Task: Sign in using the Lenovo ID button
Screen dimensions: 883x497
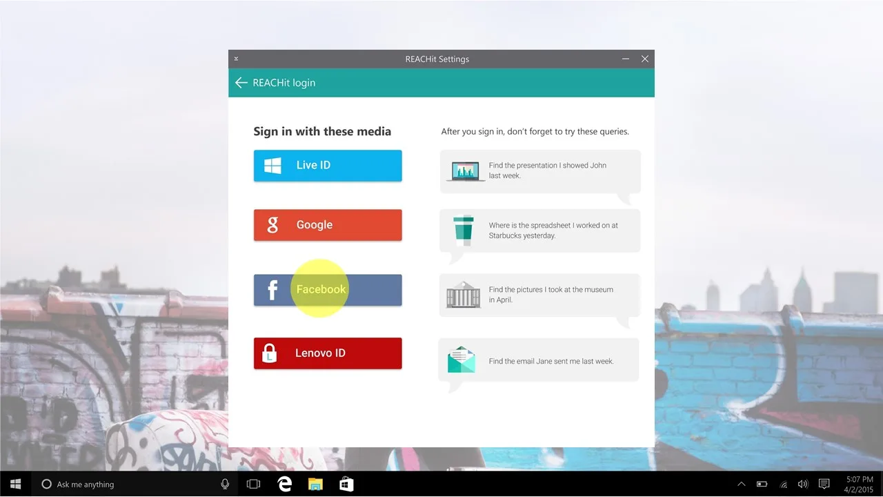Action: tap(328, 353)
